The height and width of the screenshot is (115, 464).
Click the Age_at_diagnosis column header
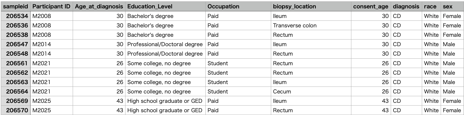99,6
